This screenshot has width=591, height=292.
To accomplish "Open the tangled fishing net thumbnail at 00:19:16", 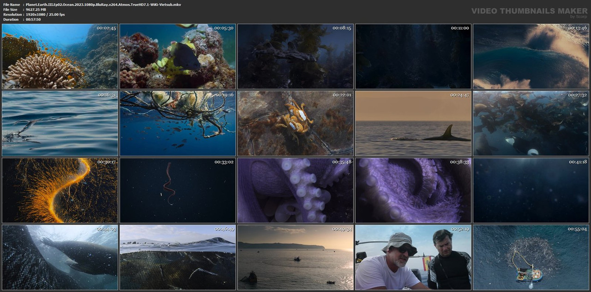I will tap(178, 123).
